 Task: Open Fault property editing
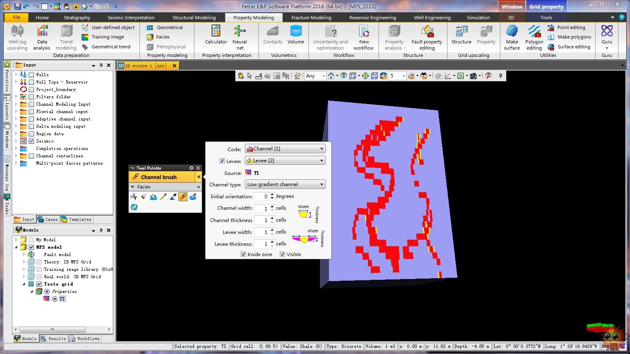(427, 37)
